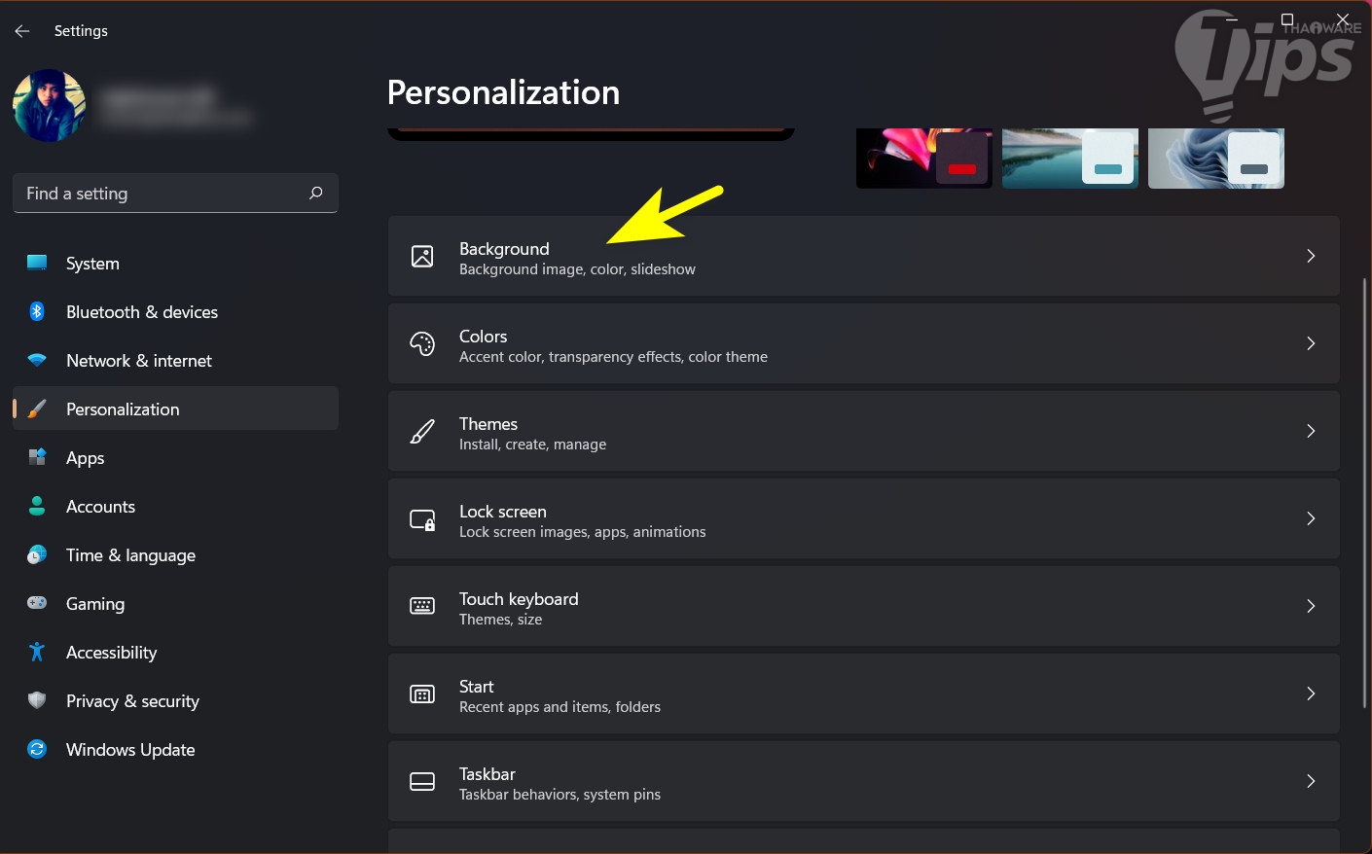Click the Colors palette icon
Viewport: 1372px width, 854px height.
tap(422, 343)
